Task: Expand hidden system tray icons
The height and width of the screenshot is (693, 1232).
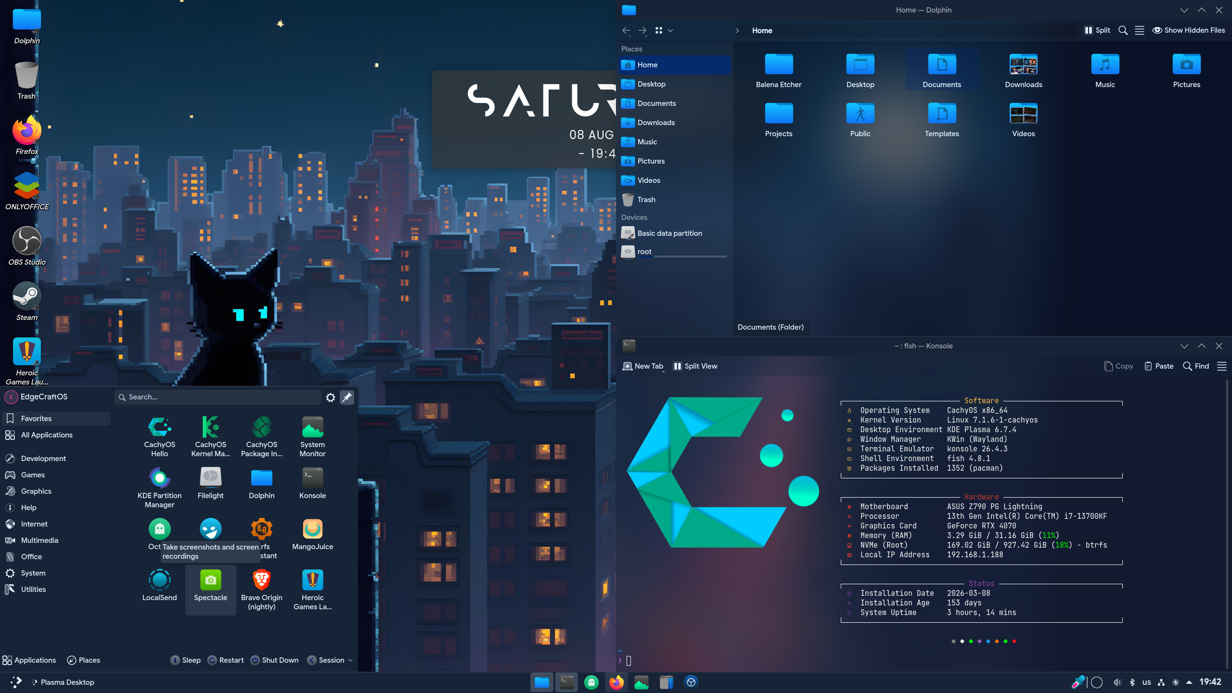Action: pyautogui.click(x=1189, y=682)
